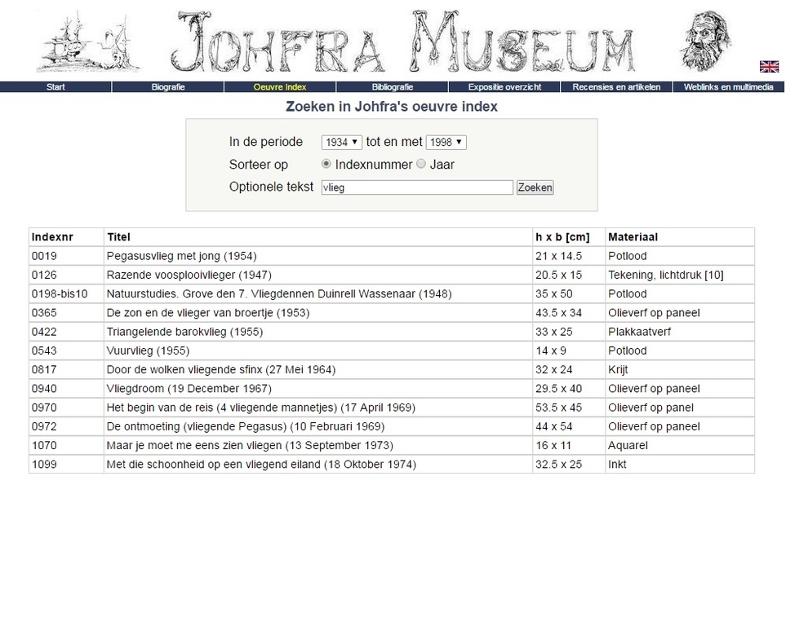The width and height of the screenshot is (786, 626).
Task: Click Oeuvre Index in the navigation bar
Action: coord(280,87)
